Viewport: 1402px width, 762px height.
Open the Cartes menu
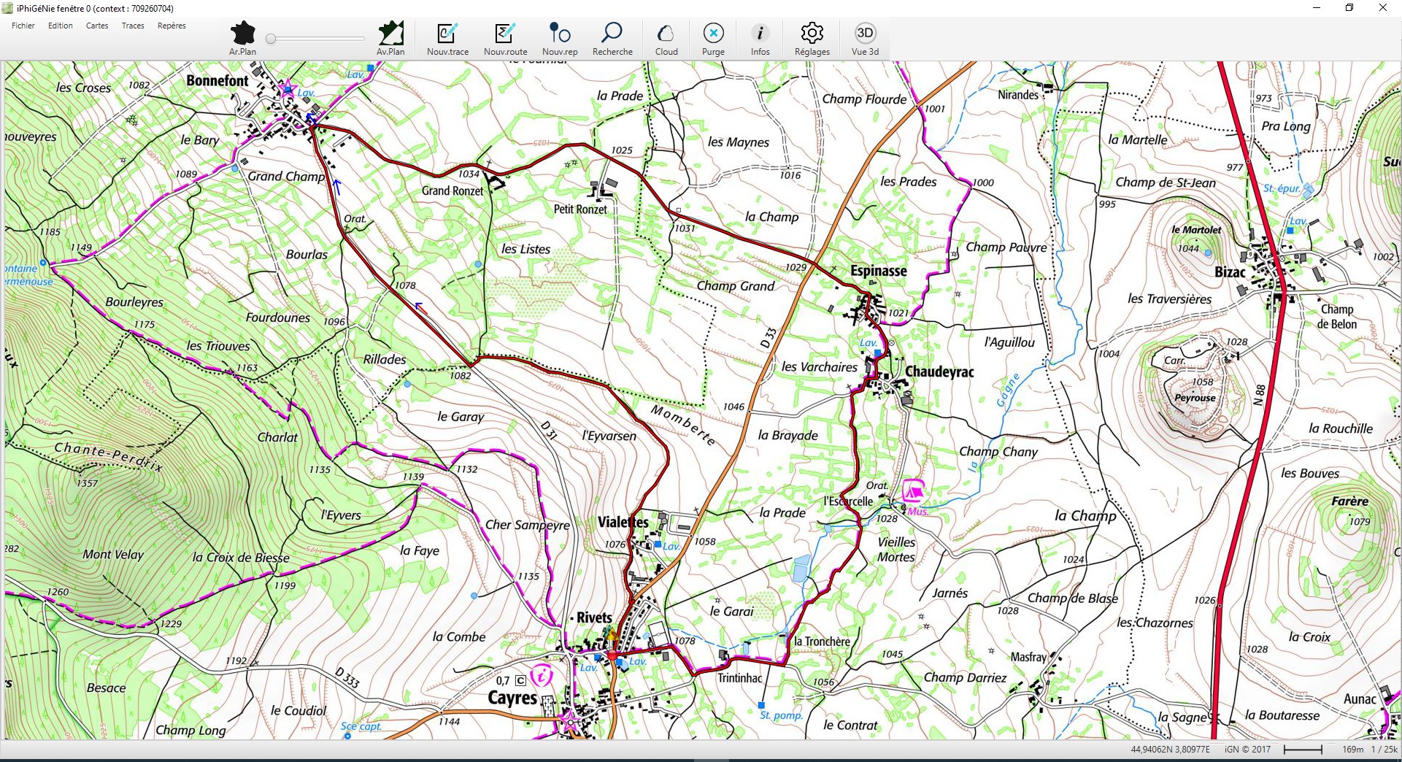click(x=97, y=26)
